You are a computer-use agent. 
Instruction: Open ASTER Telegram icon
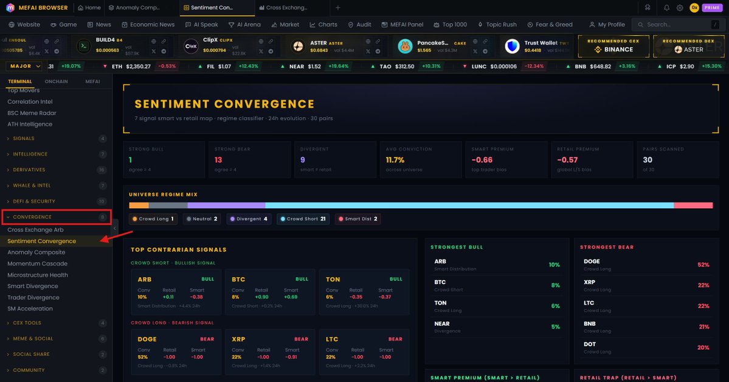coord(378,51)
